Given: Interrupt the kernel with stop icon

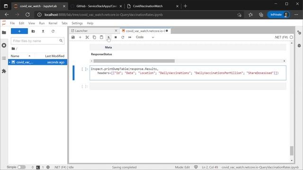Looking at the screenshot, I should tap(116, 37).
